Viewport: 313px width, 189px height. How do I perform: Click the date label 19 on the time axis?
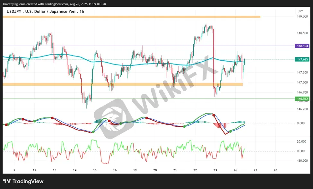(x=135, y=170)
